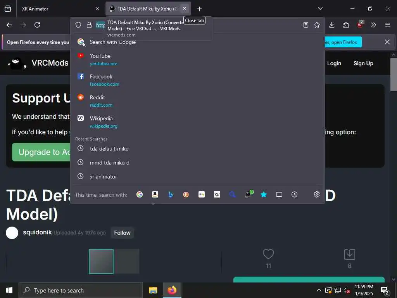The image size is (397, 298).
Task: Pick recent search 'tda default miku'
Action: click(197, 149)
